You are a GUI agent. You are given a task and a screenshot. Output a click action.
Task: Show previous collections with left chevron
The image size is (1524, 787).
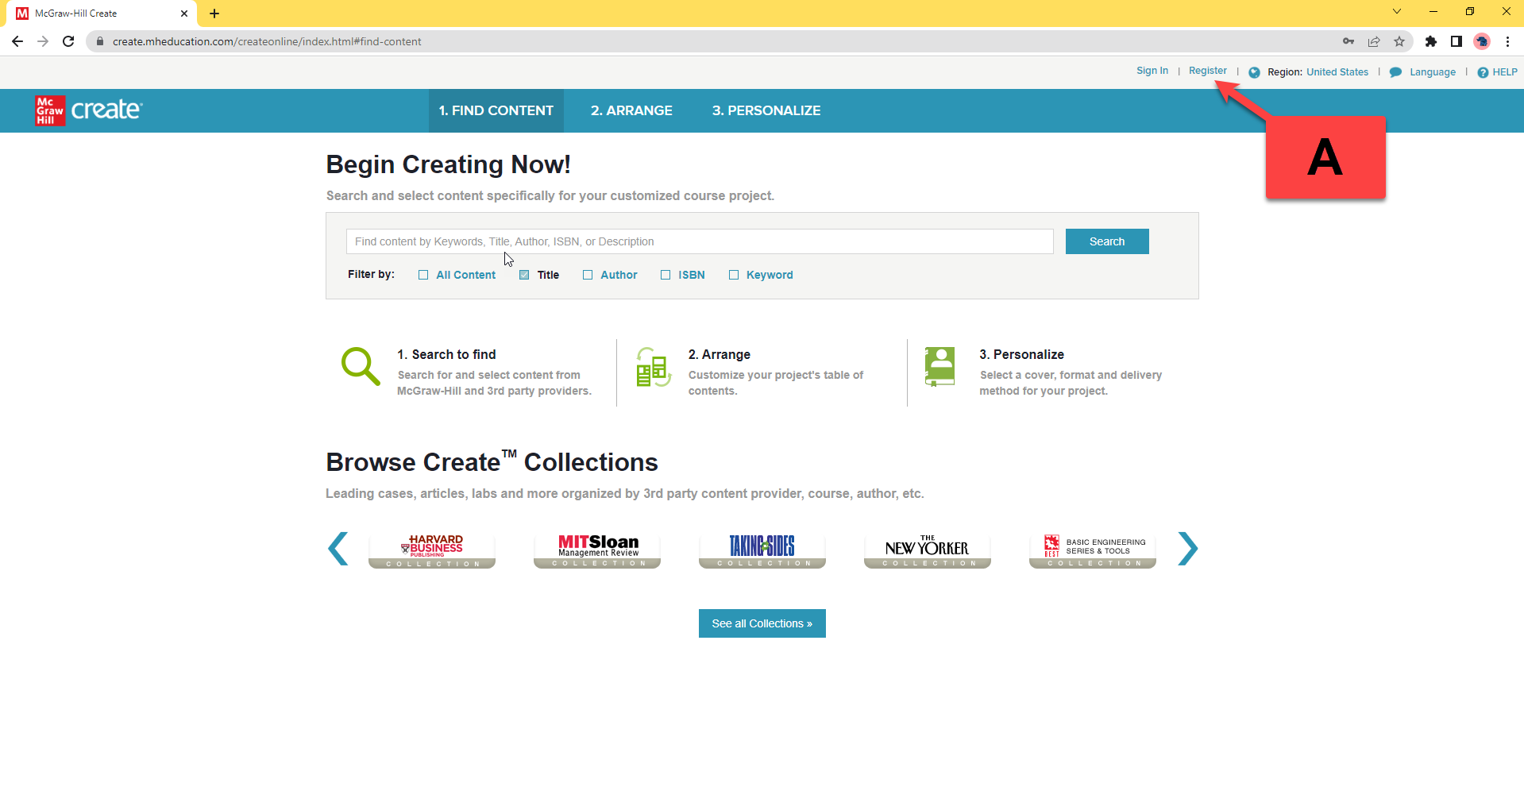pos(338,549)
